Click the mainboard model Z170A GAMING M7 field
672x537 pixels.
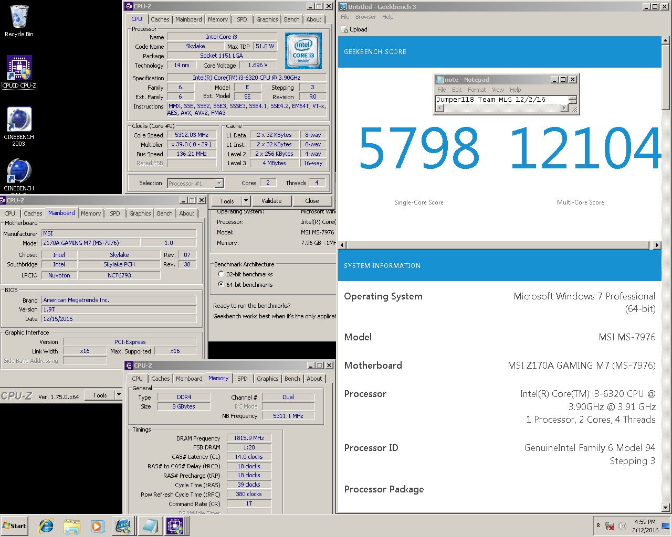91,243
